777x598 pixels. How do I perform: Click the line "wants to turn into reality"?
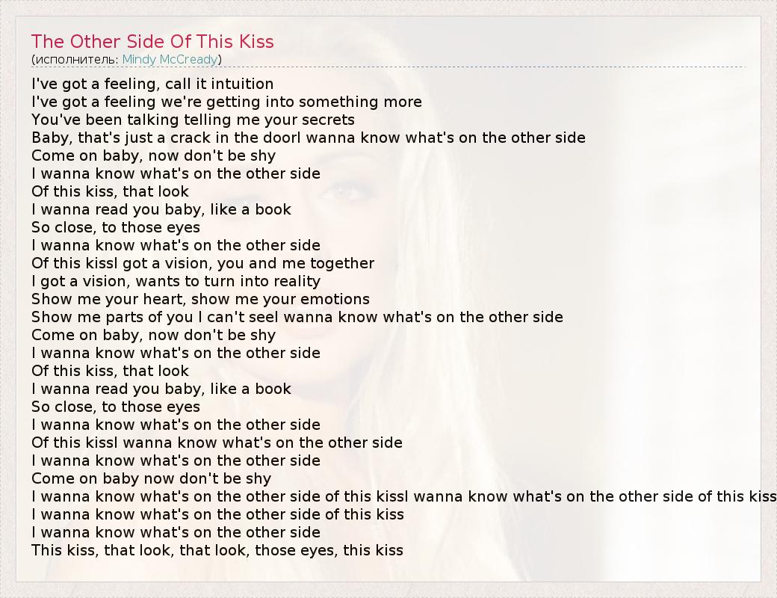(176, 281)
